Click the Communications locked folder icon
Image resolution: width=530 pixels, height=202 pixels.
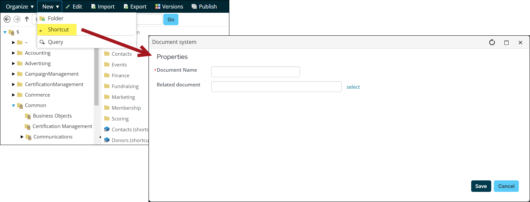(x=29, y=137)
